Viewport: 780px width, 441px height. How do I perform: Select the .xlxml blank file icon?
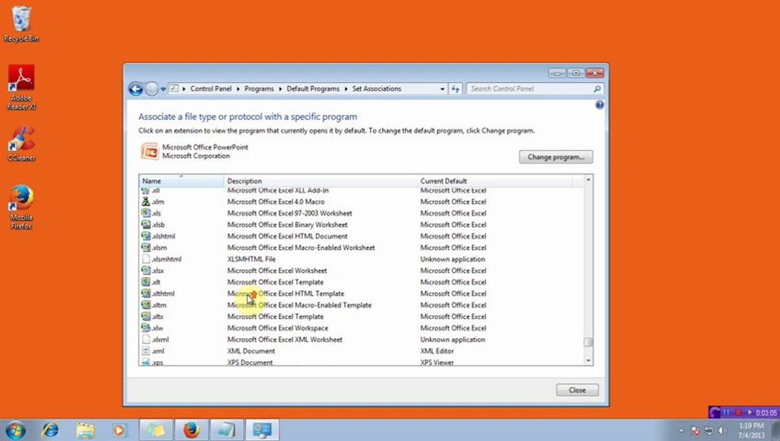click(145, 339)
